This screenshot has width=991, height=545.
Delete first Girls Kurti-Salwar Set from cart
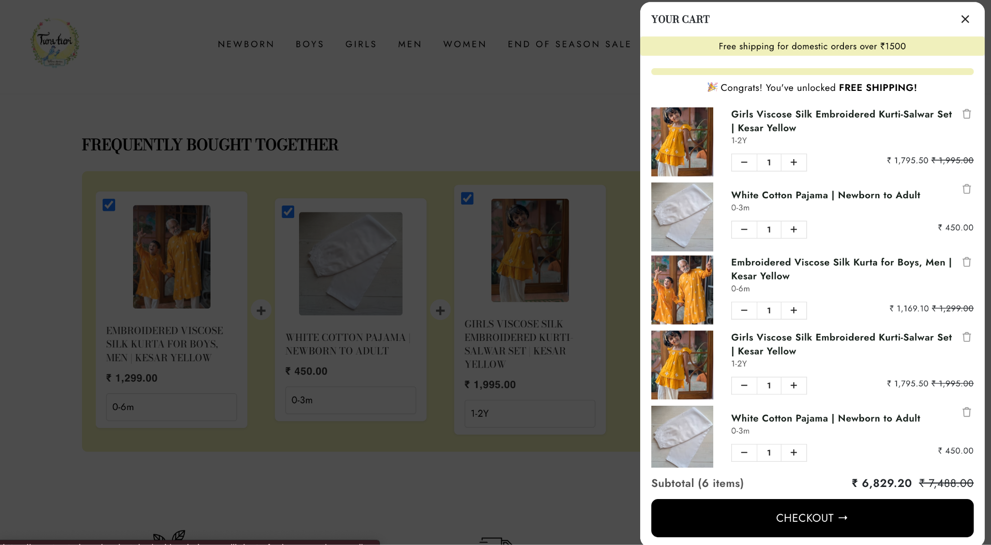tap(966, 114)
